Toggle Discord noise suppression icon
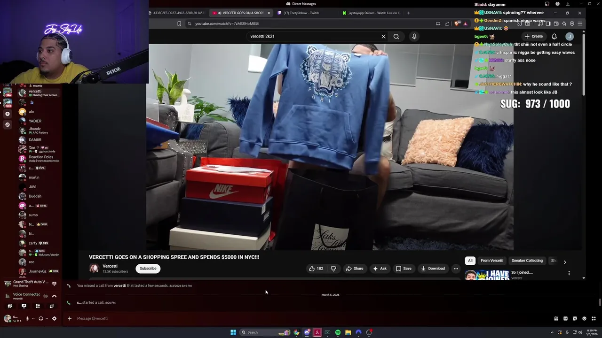This screenshot has height=338, width=602. [x=46, y=296]
